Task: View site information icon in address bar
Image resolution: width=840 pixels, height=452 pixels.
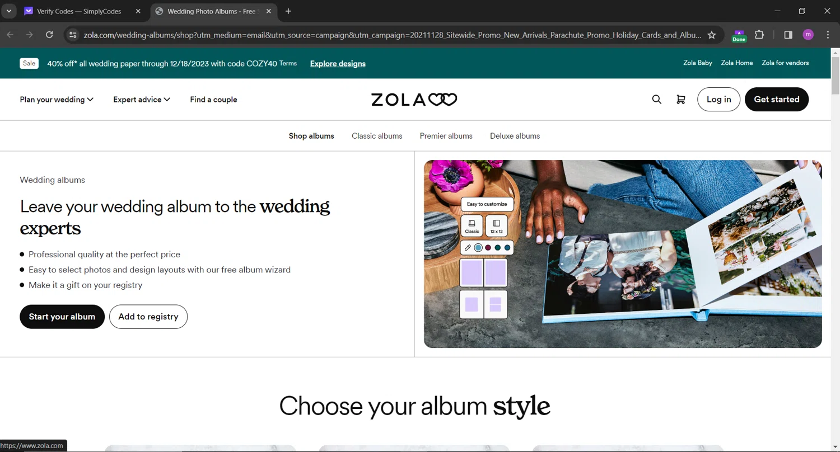Action: pos(72,35)
